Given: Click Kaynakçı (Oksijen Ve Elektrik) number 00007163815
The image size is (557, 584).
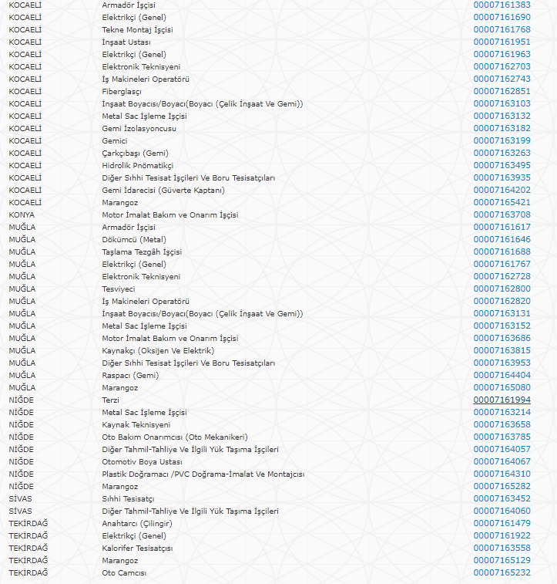Looking at the screenshot, I should pyautogui.click(x=502, y=350).
